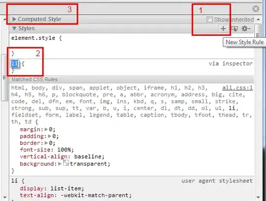Click the padding property name
The image size is (266, 201).
[32, 136]
